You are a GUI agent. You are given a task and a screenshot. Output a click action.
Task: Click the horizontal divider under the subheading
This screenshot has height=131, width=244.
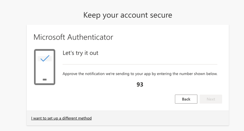coord(140,64)
